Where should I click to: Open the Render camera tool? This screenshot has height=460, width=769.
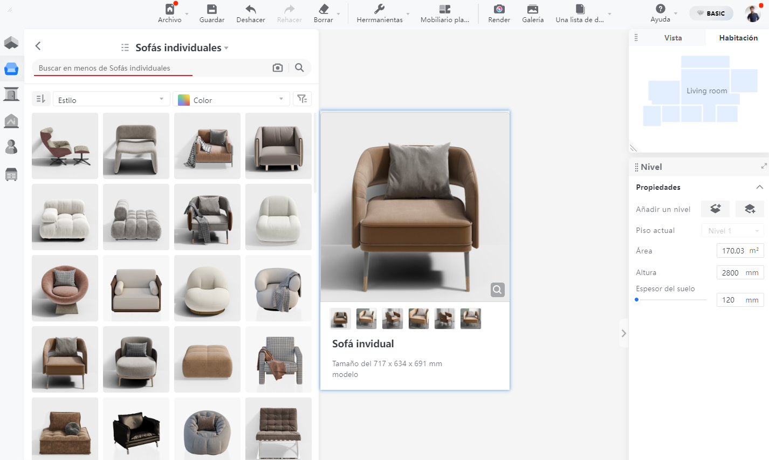coord(499,10)
